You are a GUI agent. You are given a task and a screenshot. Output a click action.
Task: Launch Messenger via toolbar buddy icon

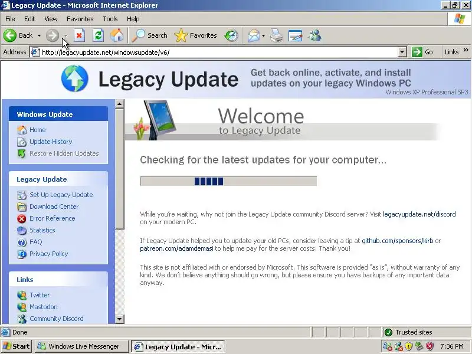click(x=314, y=35)
